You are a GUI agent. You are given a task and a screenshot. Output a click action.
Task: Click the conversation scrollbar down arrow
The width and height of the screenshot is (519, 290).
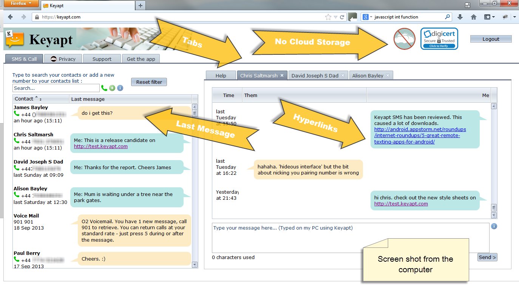494,215
